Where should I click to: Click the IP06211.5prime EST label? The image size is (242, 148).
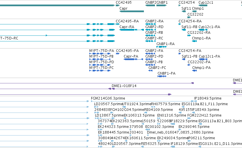201,138
